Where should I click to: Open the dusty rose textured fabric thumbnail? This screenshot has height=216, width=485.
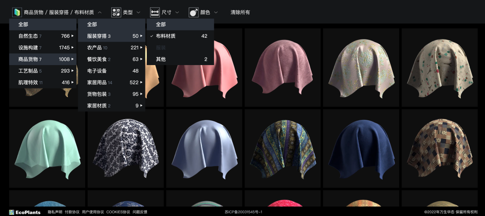tap(282, 67)
